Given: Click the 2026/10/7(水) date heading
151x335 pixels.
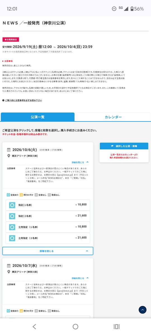Looking at the screenshot, I should point(25,266).
